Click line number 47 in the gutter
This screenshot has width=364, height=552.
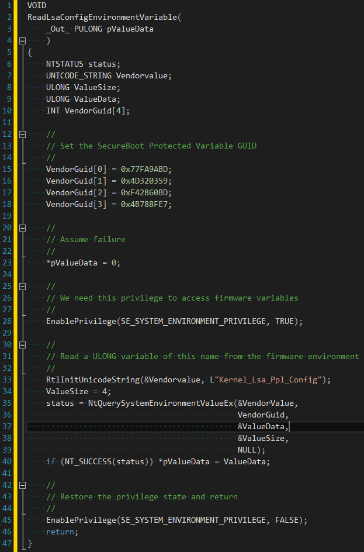[x=8, y=543]
